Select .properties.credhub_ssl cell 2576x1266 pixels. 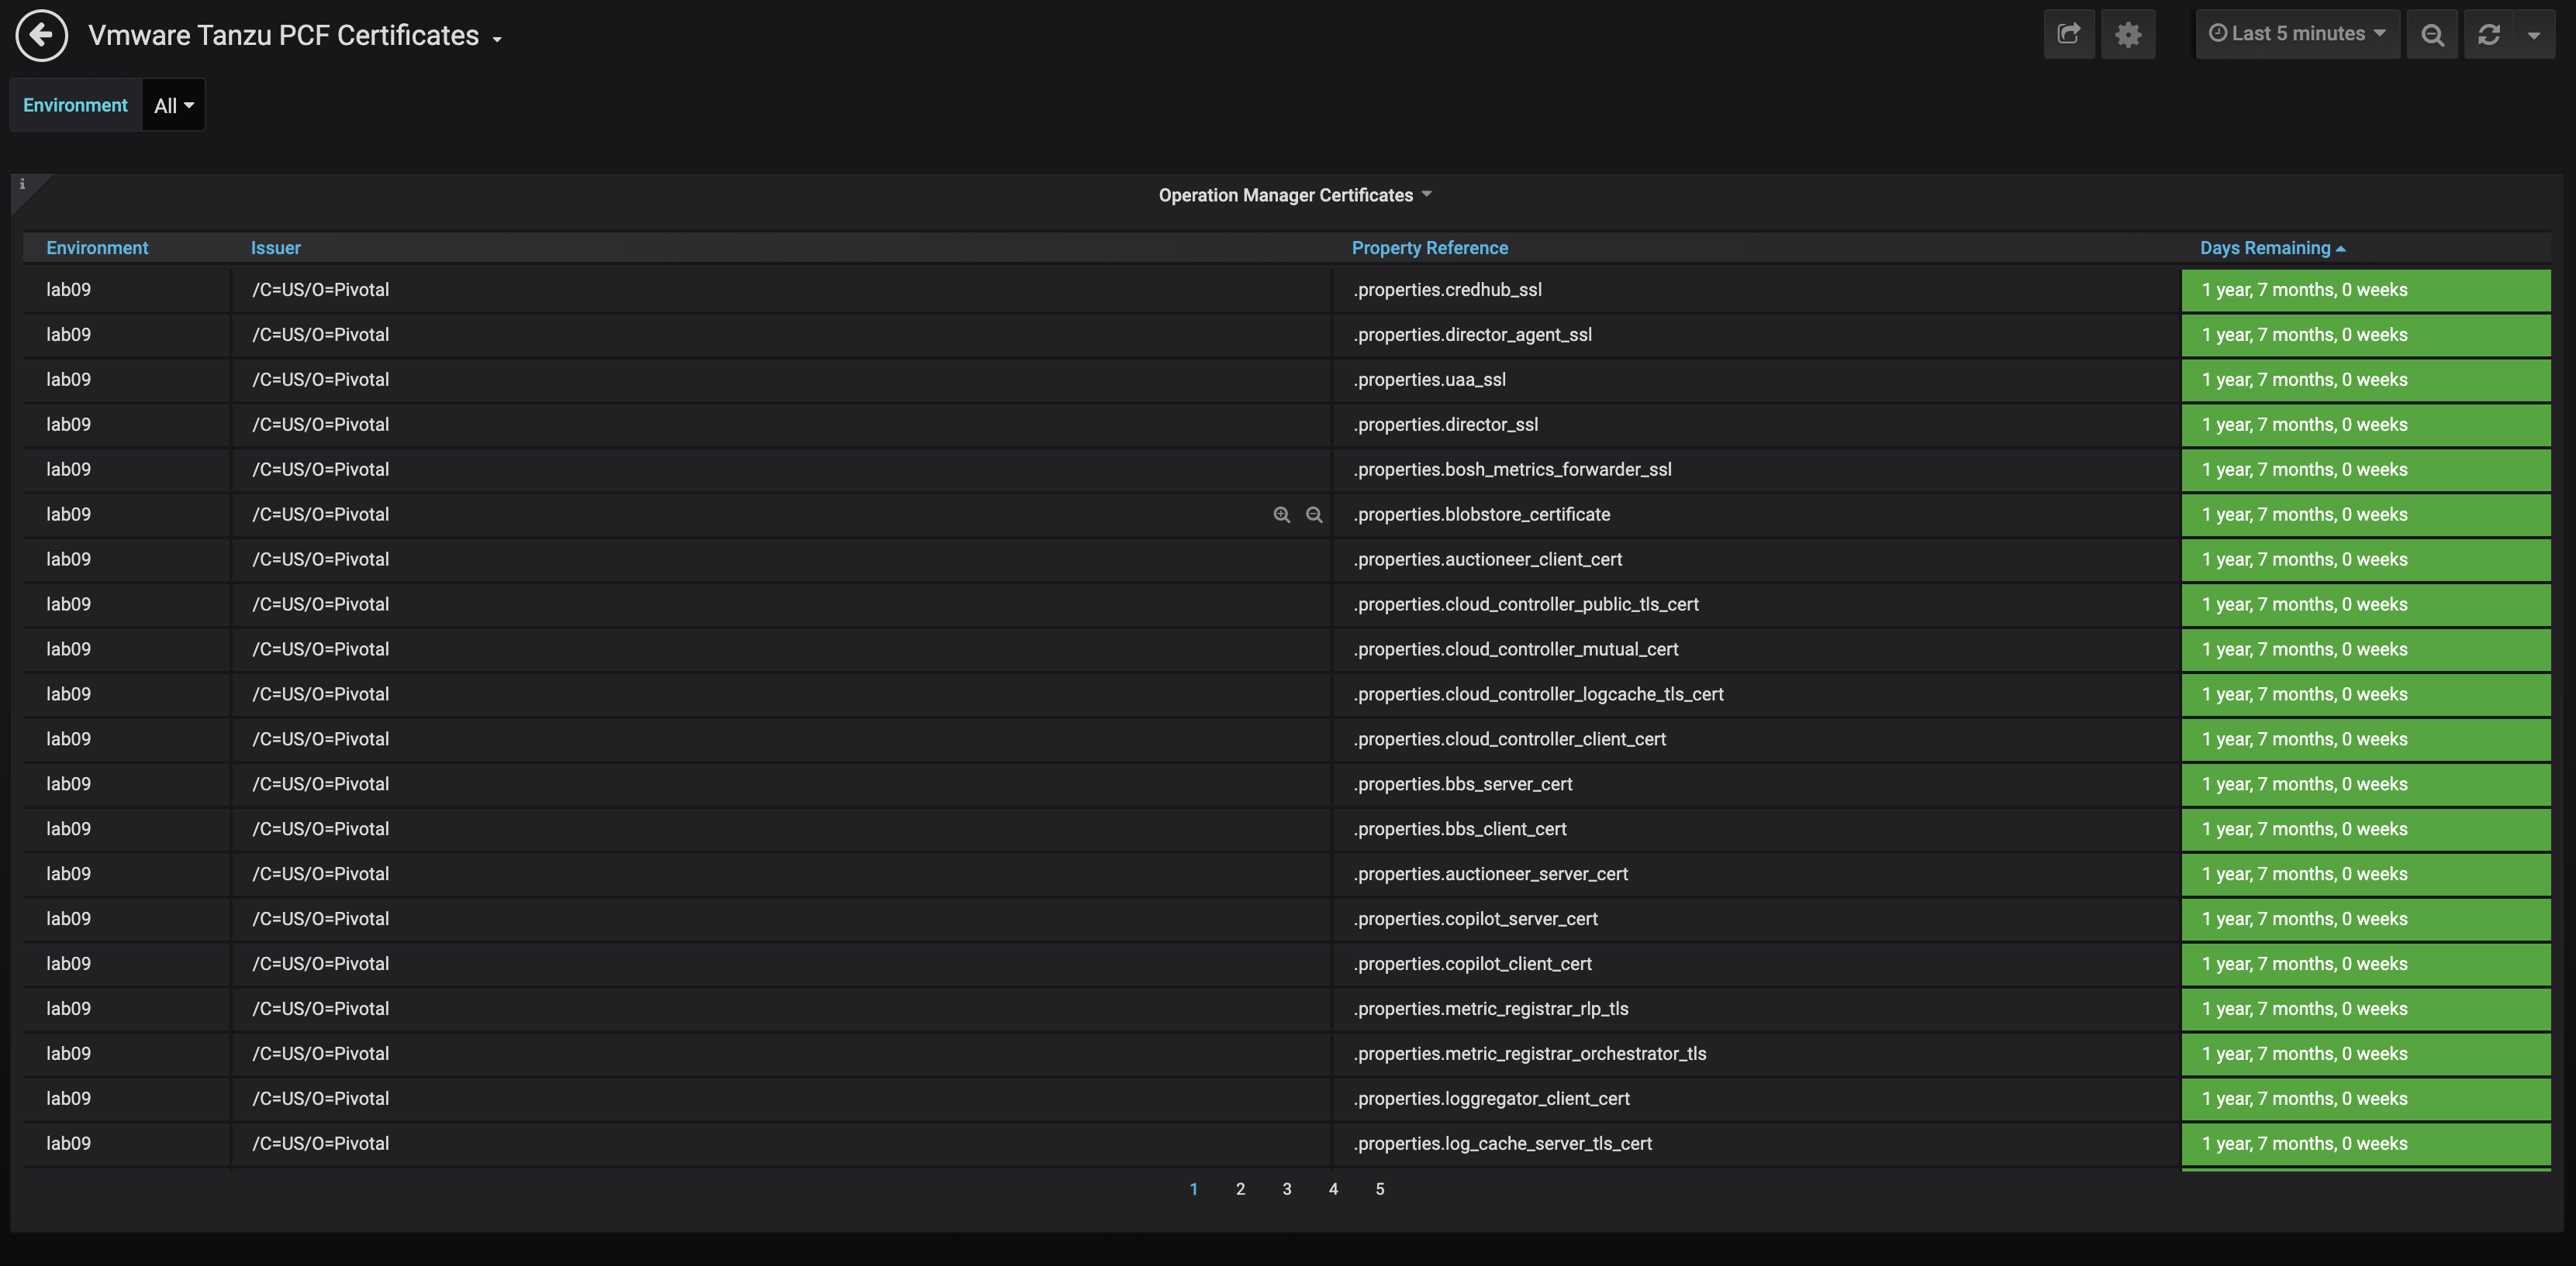1757,290
